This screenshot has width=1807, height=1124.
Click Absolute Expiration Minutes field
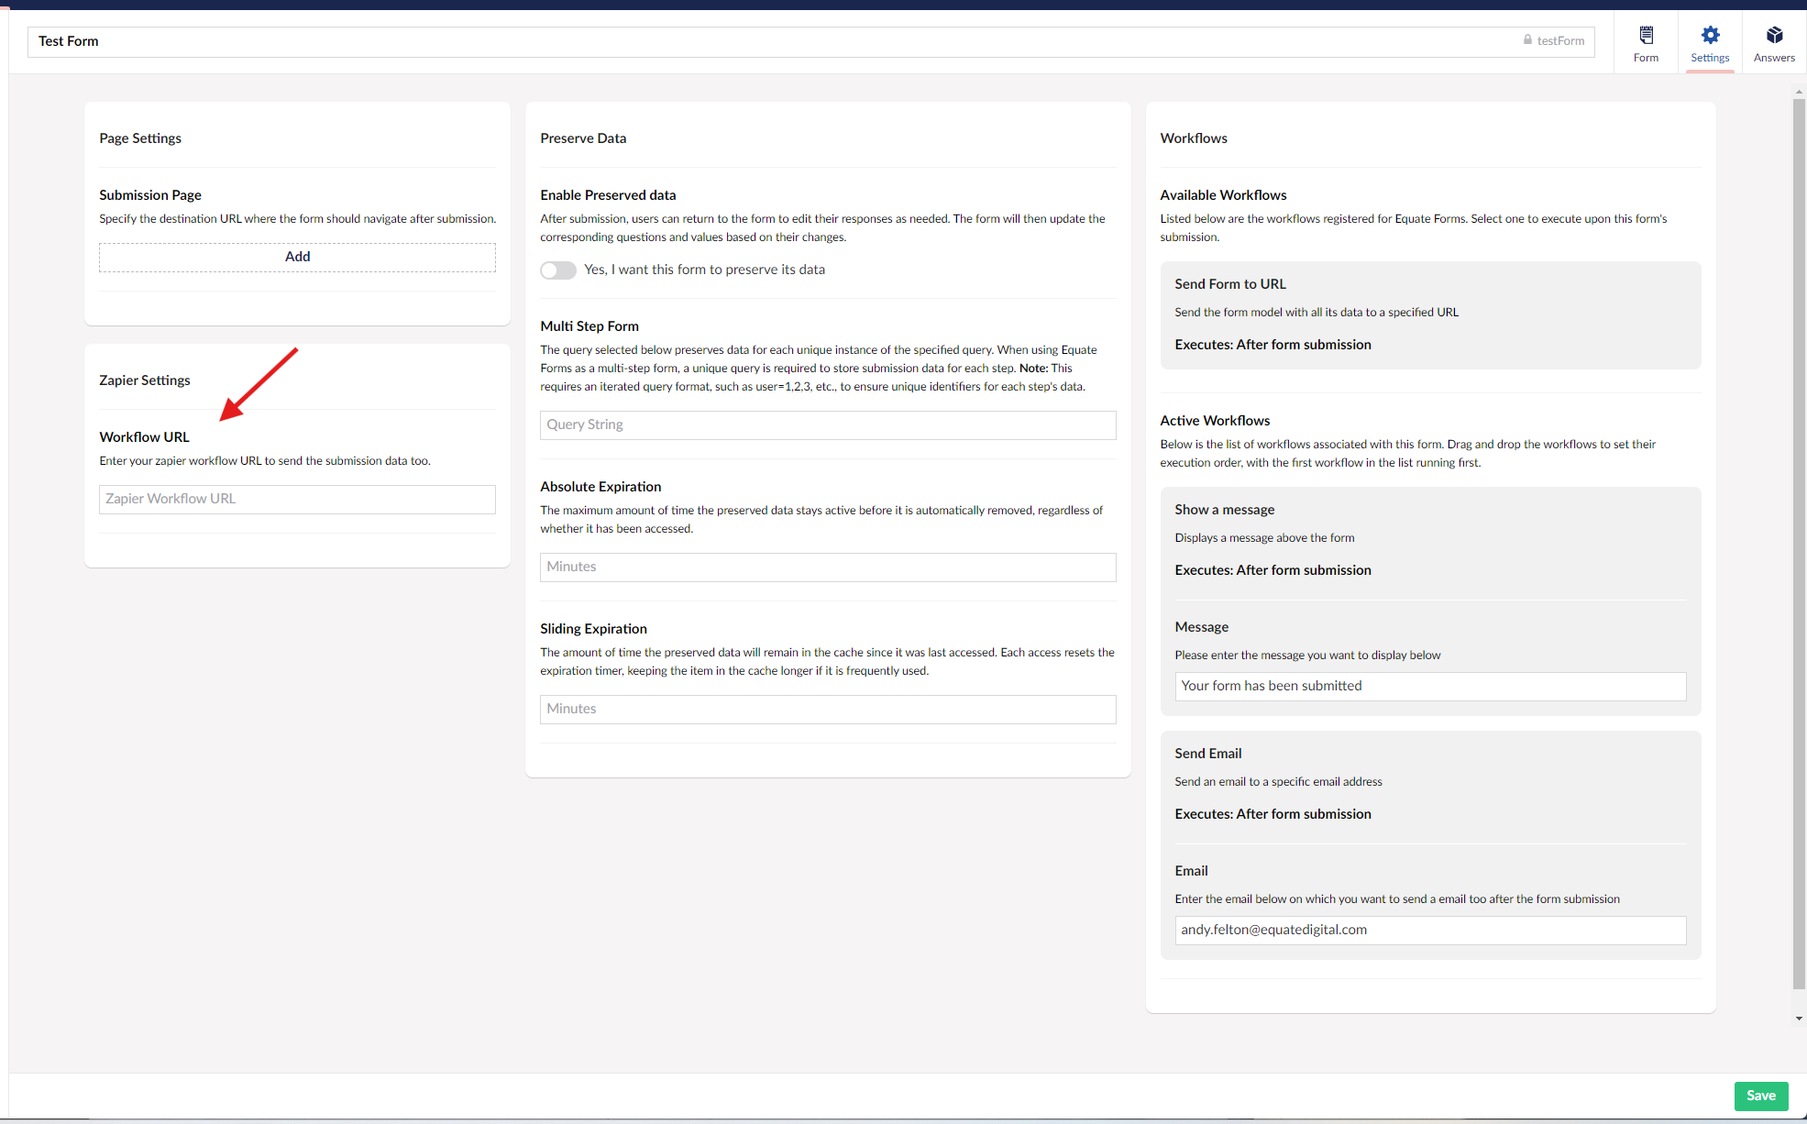[x=827, y=567]
